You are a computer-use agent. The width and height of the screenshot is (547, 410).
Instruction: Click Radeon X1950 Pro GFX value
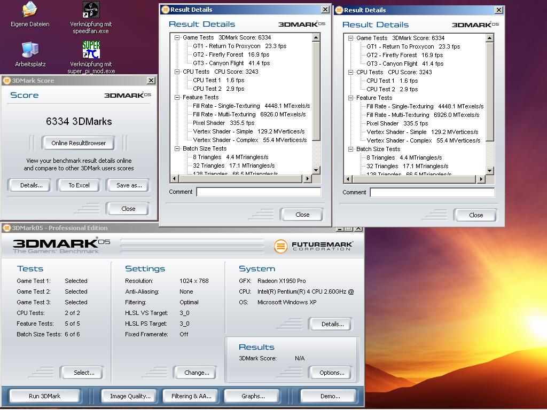(x=282, y=281)
